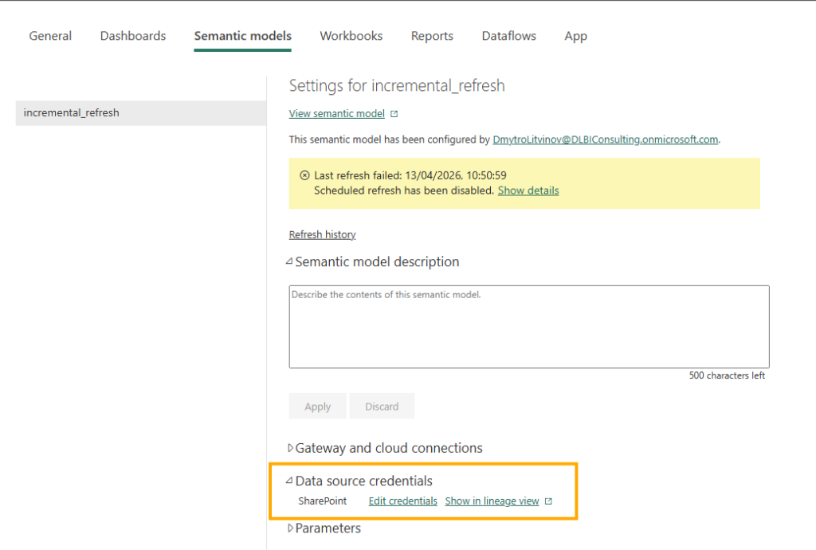The image size is (816, 550).
Task: Click the external link icon after Show in lineage view
Action: (548, 501)
